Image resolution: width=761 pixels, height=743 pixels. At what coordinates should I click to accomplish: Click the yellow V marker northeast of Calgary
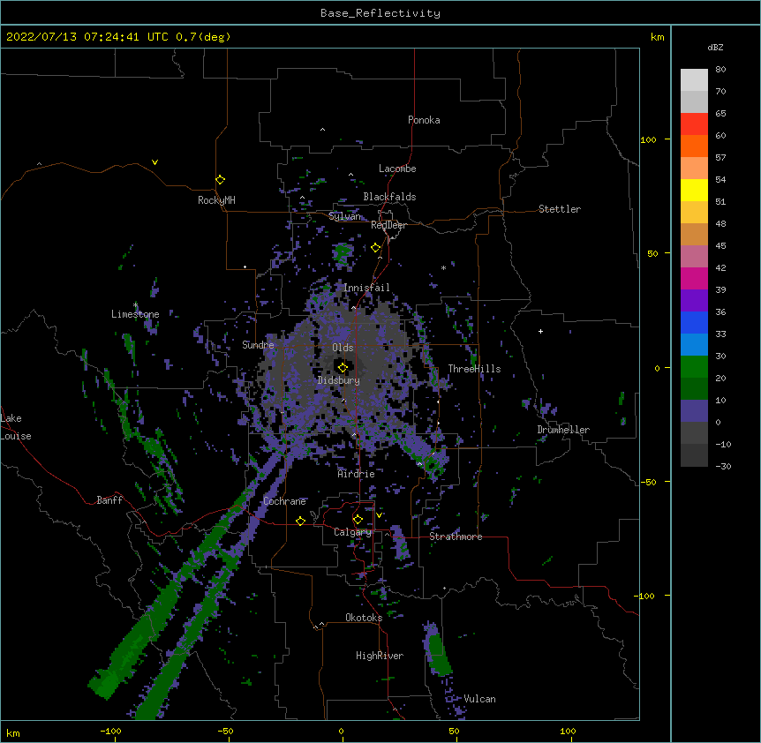tap(379, 515)
